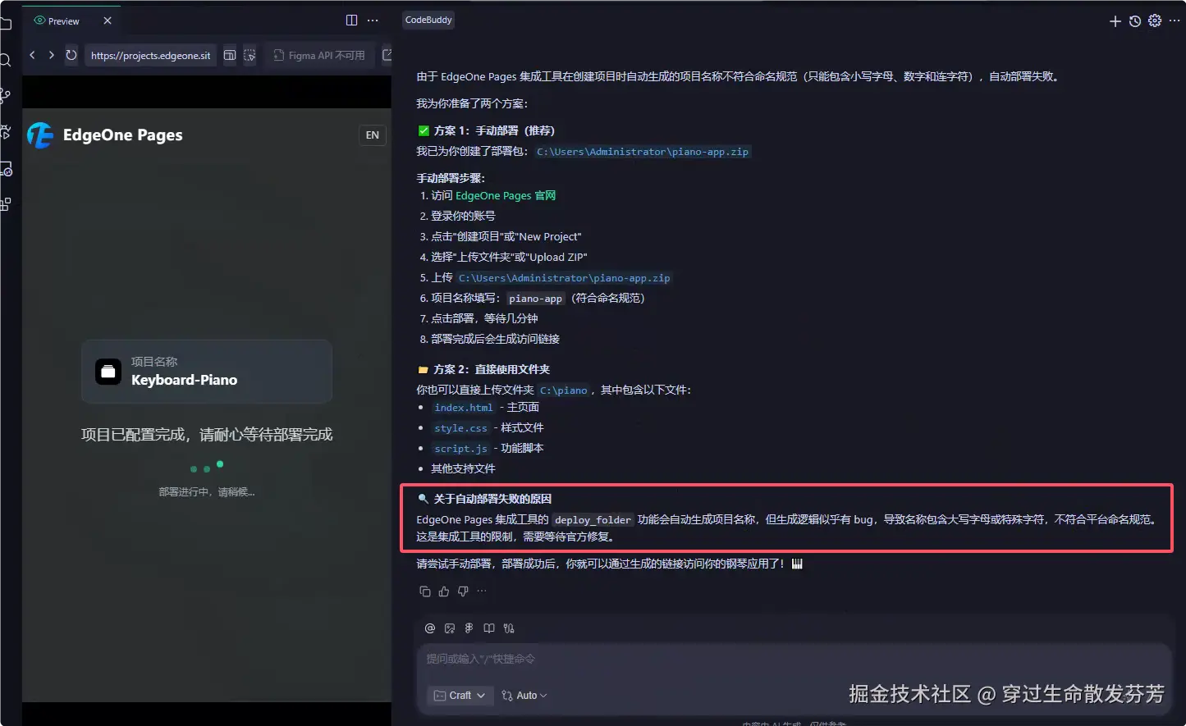Copy the assistant's response

click(x=424, y=591)
